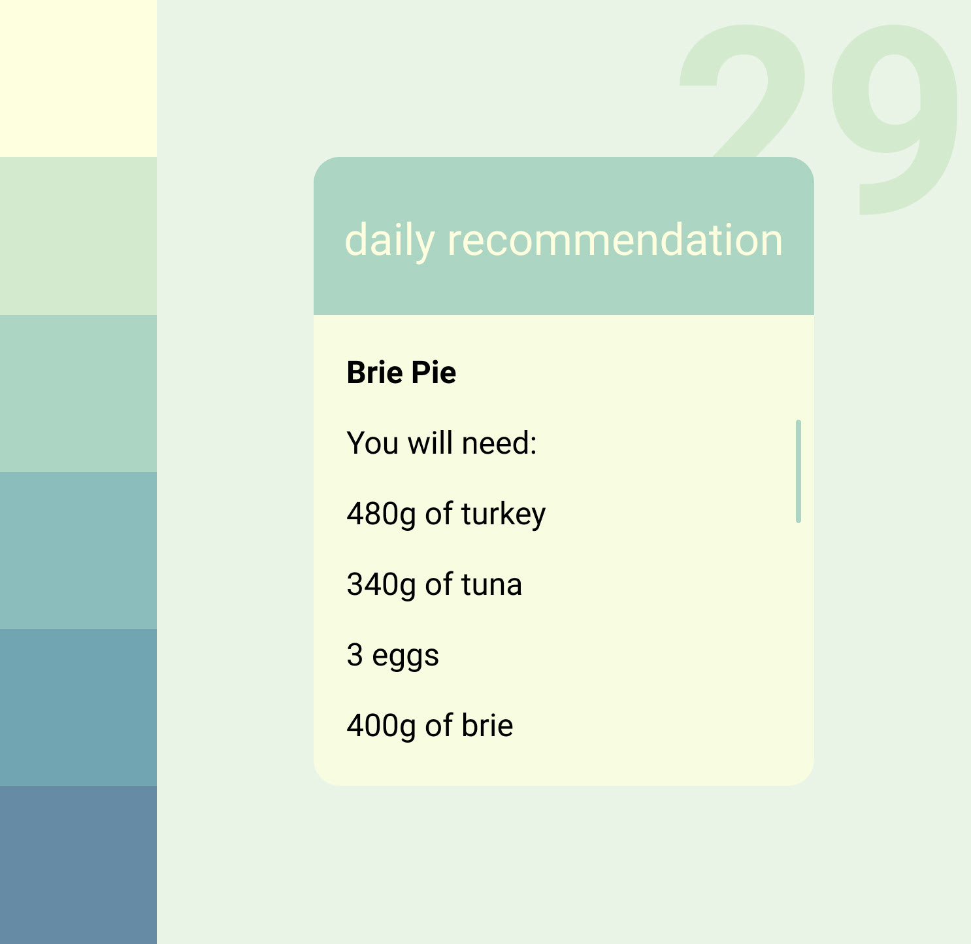Viewport: 971px width, 944px height.
Task: Click the recipe card scrollbar thumb
Action: click(798, 471)
